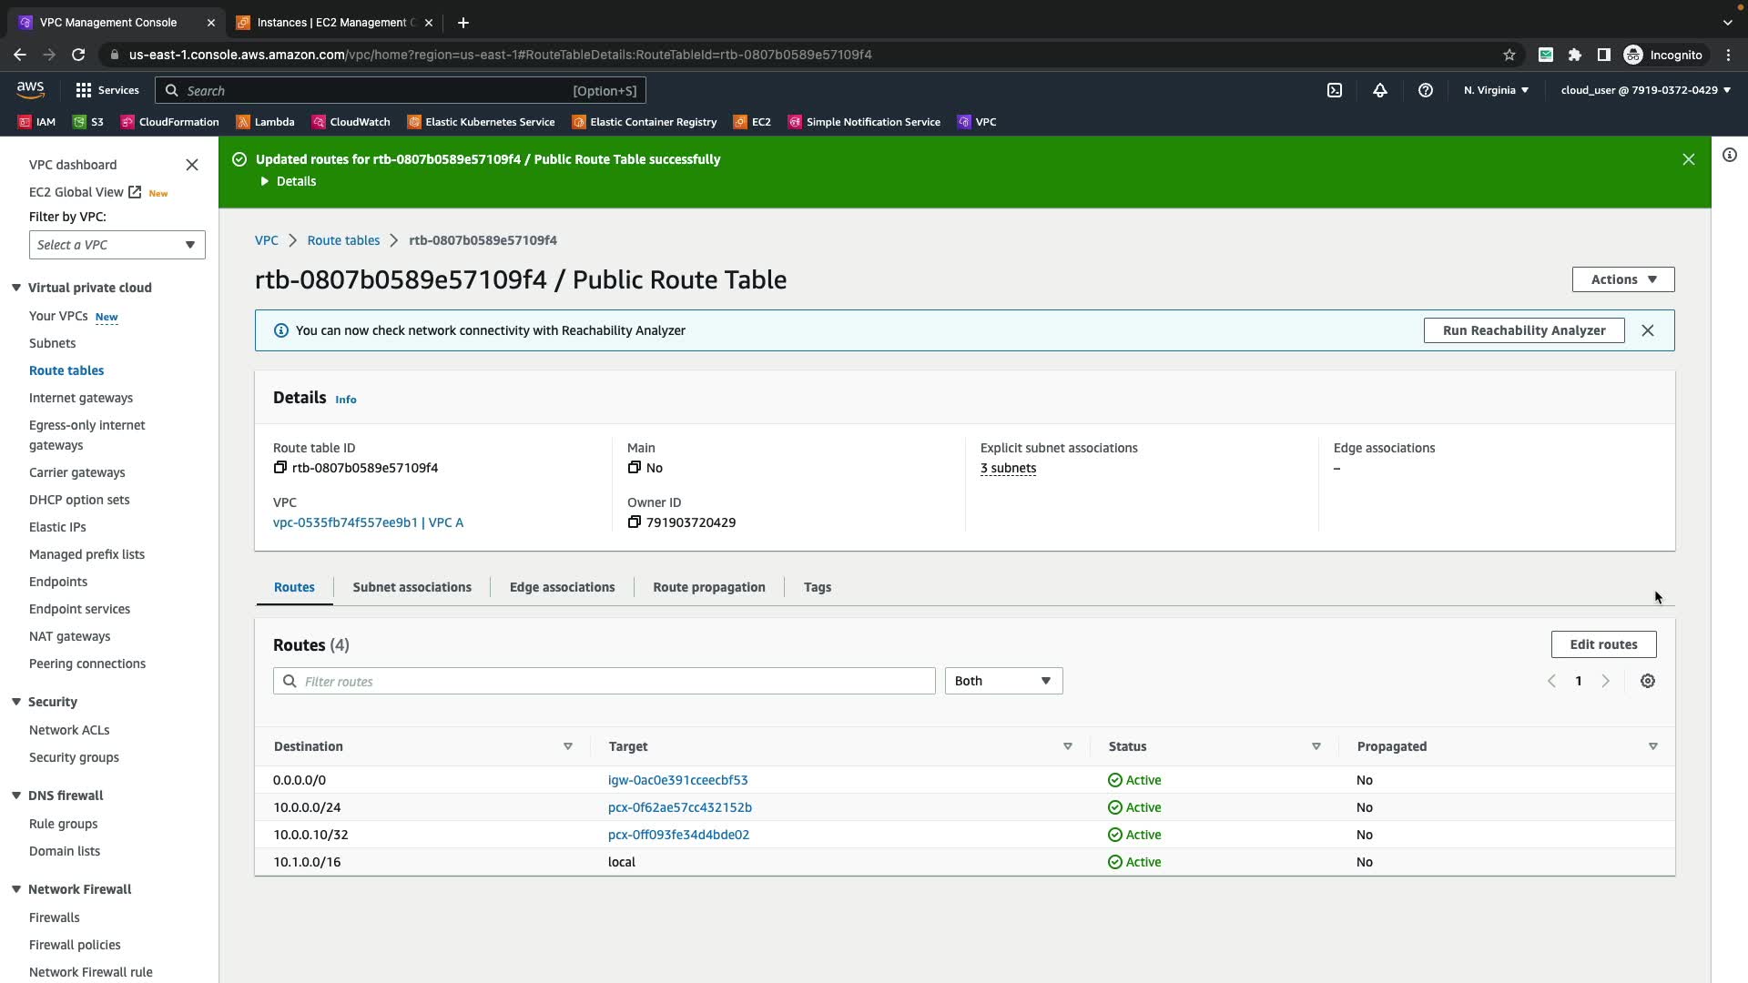
Task: Copy Owner ID using copy icon
Action: tap(634, 522)
